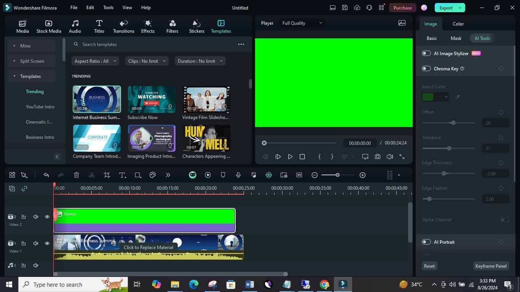Image resolution: width=520 pixels, height=292 pixels.
Task: Turn on the AI Image Stylizer switch
Action: [426, 53]
